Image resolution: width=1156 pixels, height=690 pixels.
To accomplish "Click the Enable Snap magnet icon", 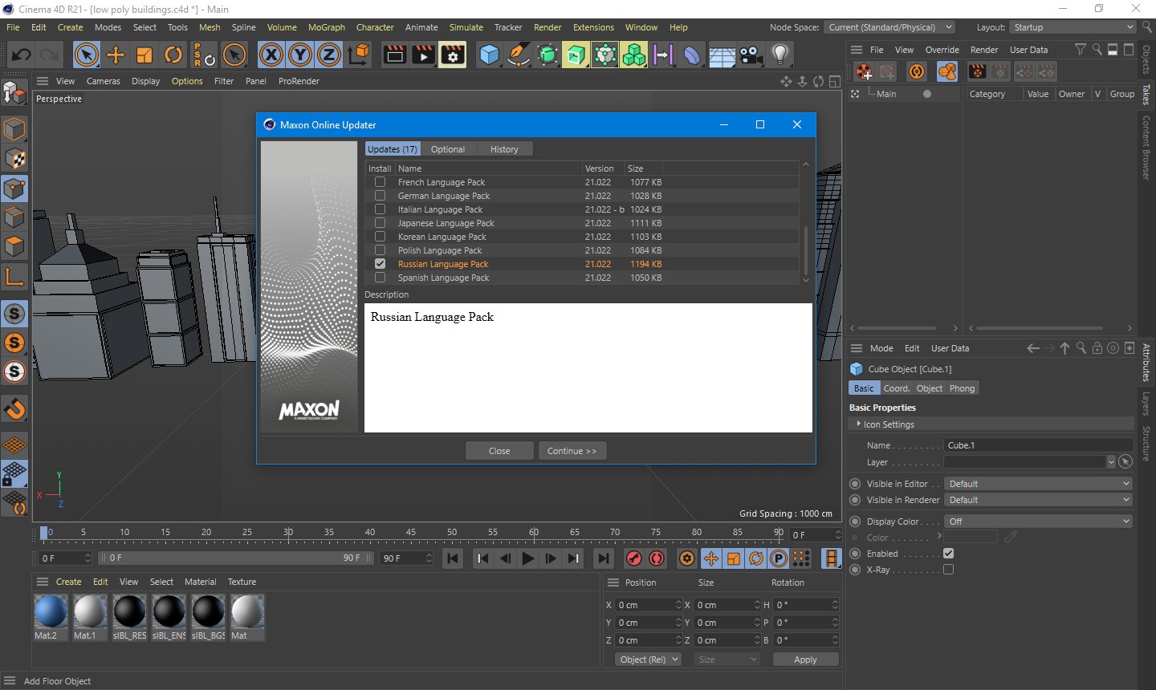I will point(14,409).
